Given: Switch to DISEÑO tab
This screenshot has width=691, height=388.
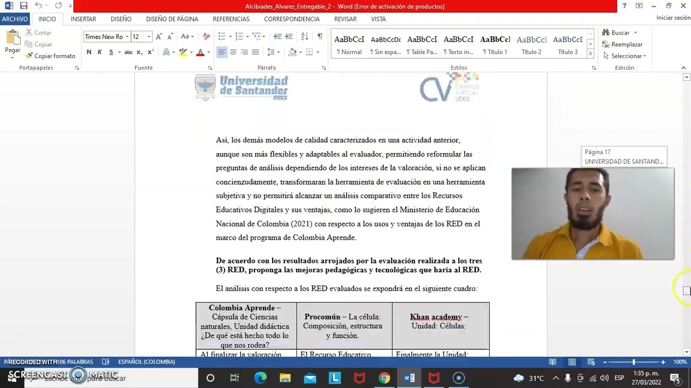Looking at the screenshot, I should tap(121, 19).
